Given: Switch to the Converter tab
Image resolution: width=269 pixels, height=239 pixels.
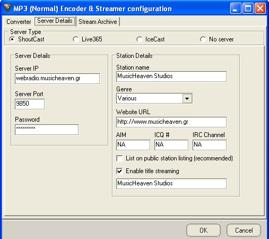Looking at the screenshot, I should 19,22.
